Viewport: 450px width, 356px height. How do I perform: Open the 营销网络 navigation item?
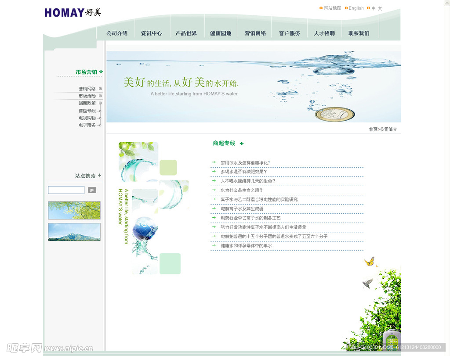point(255,33)
